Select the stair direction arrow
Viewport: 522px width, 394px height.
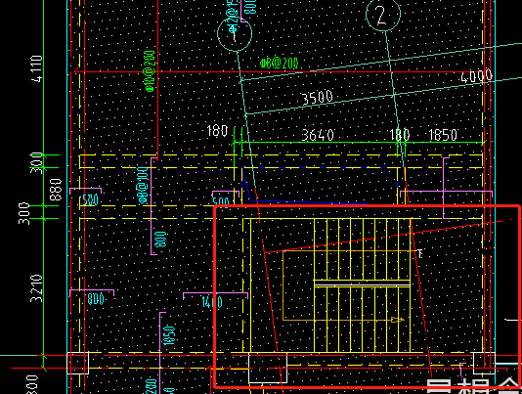click(398, 320)
